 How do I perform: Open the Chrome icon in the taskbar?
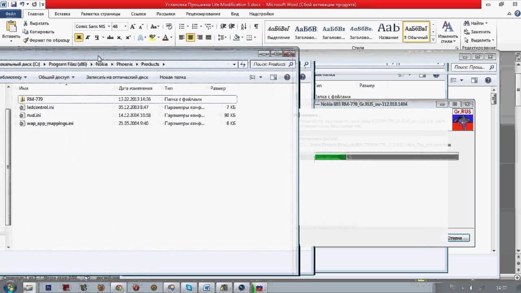pos(119,288)
